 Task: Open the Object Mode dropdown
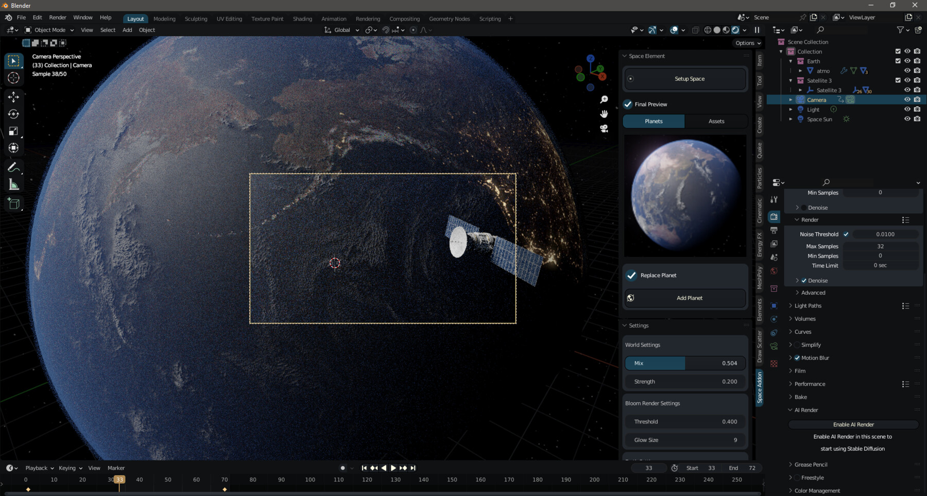[x=49, y=29]
